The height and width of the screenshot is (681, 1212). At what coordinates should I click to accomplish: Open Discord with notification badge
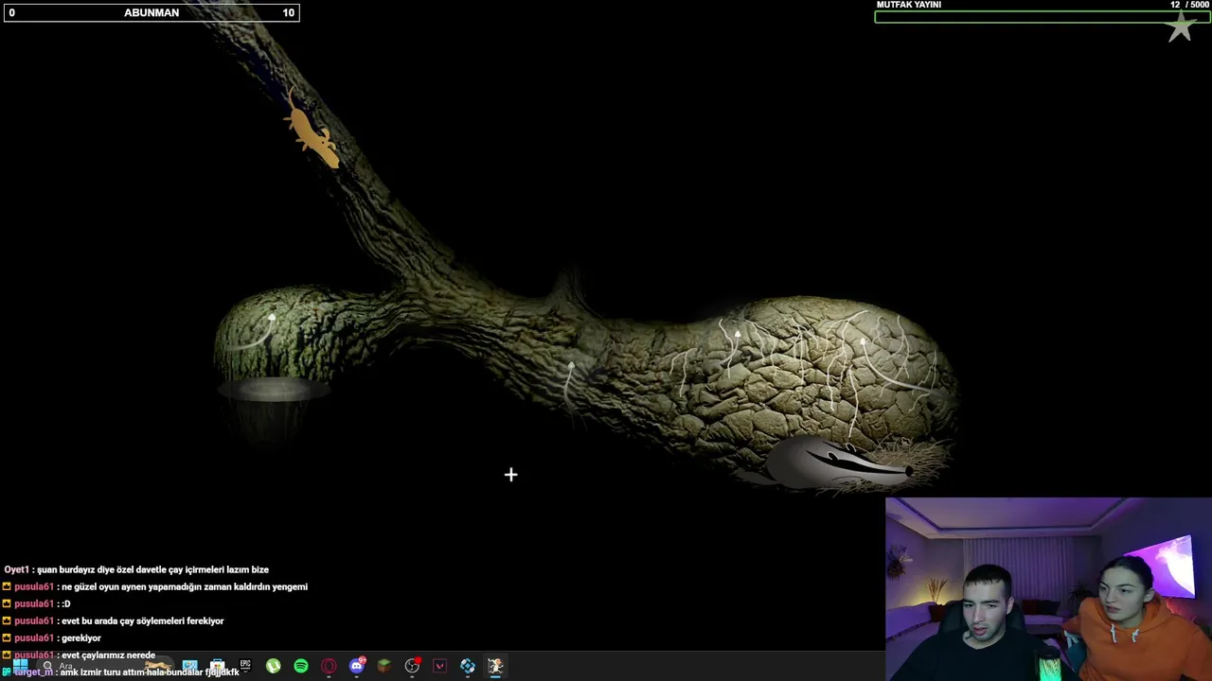[x=357, y=666]
